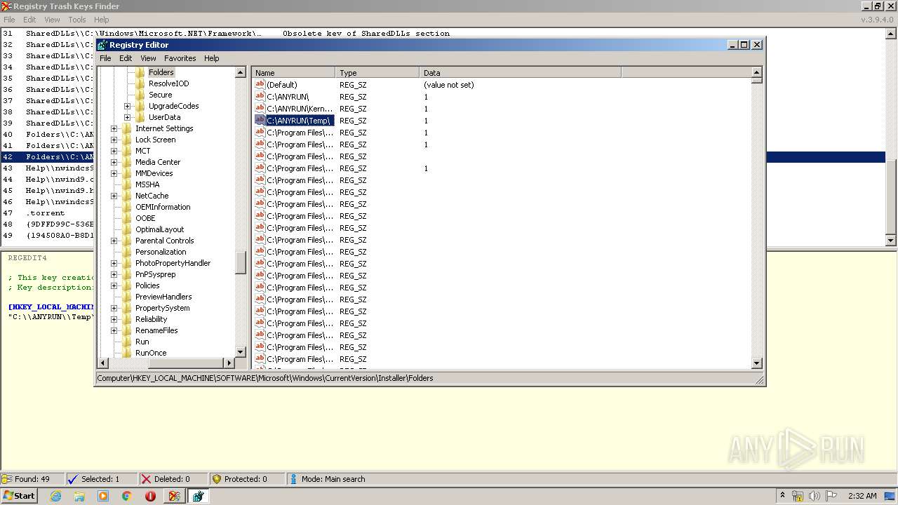Screen dimensions: 898x505
Task: Open Tools menu in Registry Trash Keys Finder
Action: 77,20
